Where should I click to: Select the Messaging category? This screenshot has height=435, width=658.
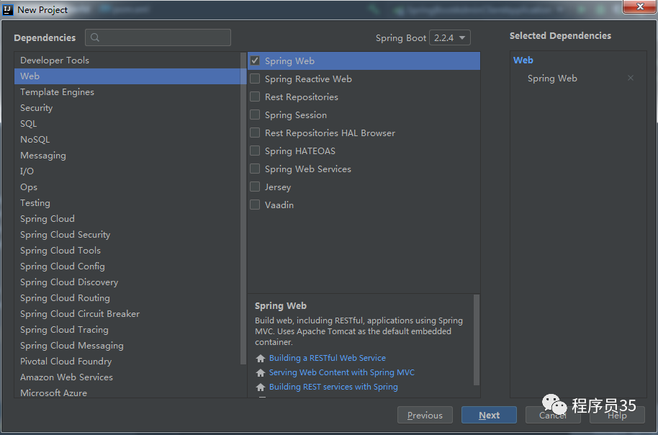coord(127,156)
